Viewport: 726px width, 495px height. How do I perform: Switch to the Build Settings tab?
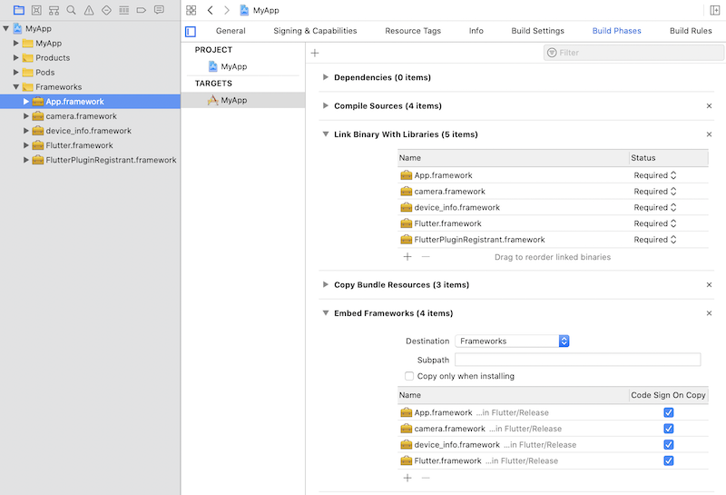(x=537, y=31)
